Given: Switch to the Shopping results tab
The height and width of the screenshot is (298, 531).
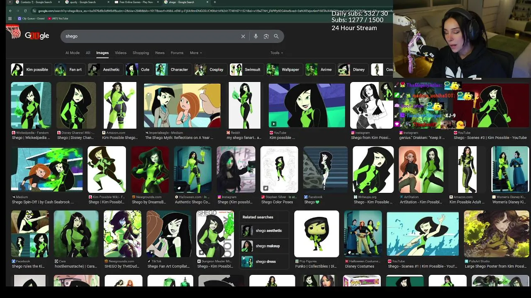Looking at the screenshot, I should (x=141, y=53).
